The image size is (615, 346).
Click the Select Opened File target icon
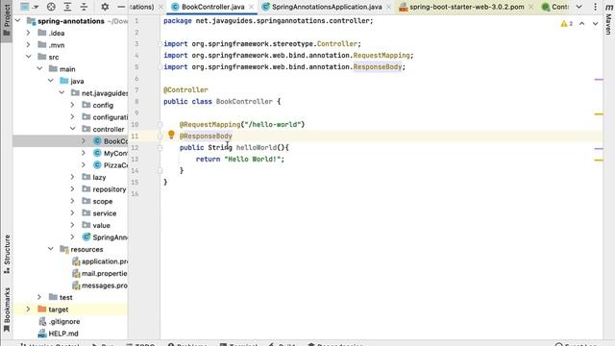point(51,7)
